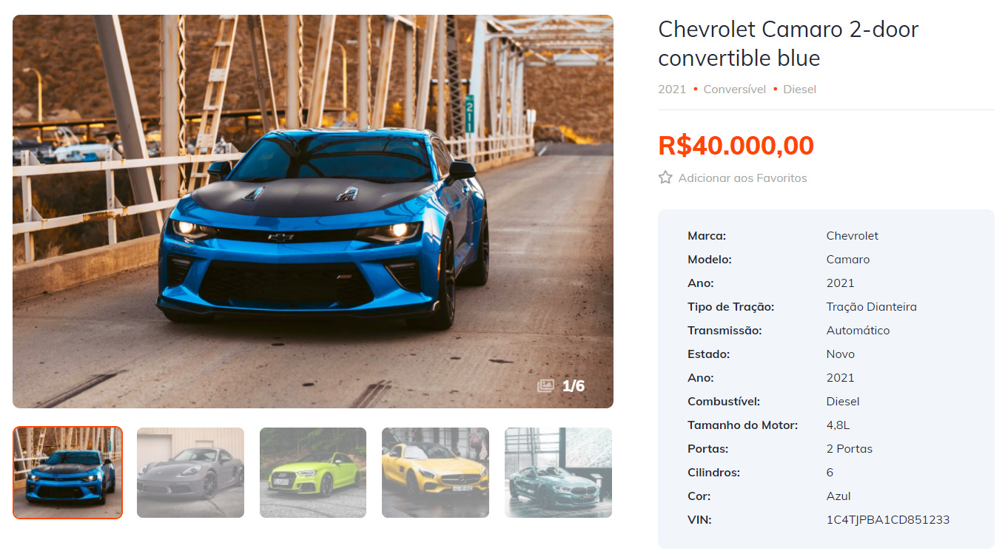Click the VIN number 1C4TJPBA1CD851233
Screen dimensions: 1005x557
888,520
